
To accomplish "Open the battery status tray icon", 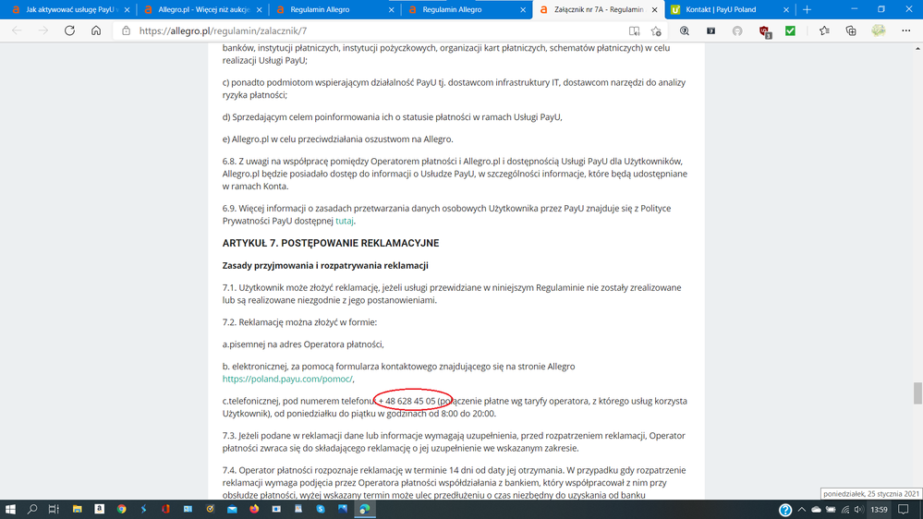I will [x=831, y=510].
